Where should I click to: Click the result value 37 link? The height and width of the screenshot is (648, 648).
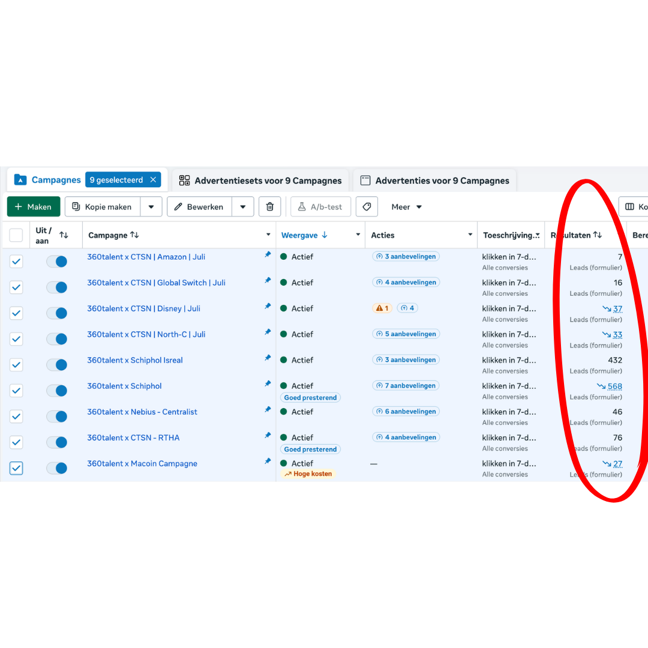click(x=617, y=309)
